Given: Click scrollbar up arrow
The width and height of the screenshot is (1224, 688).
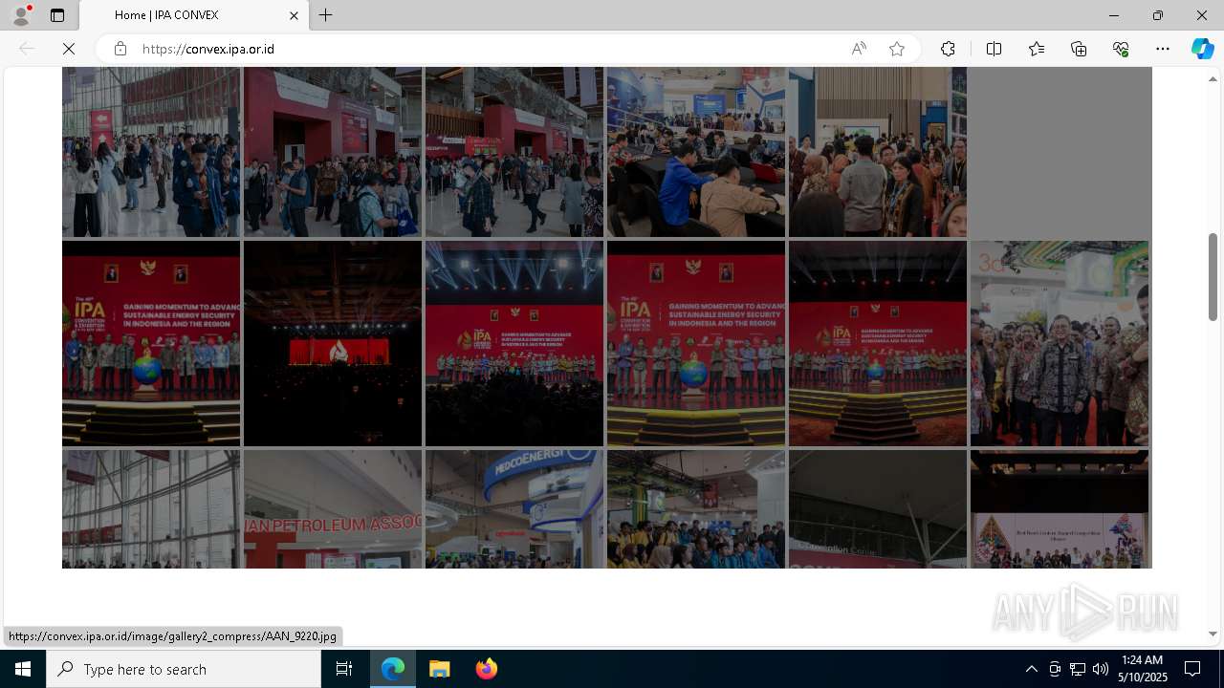Looking at the screenshot, I should (1213, 77).
